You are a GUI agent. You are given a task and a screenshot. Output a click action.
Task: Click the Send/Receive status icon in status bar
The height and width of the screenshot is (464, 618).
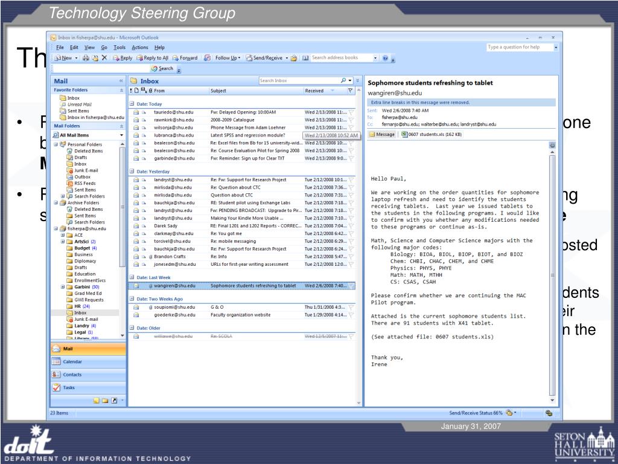coord(509,413)
